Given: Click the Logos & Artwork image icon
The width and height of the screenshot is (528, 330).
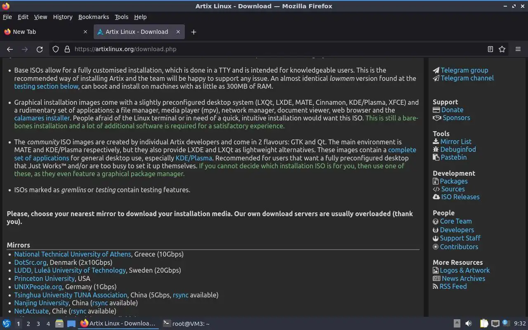Looking at the screenshot, I should click(436, 271).
